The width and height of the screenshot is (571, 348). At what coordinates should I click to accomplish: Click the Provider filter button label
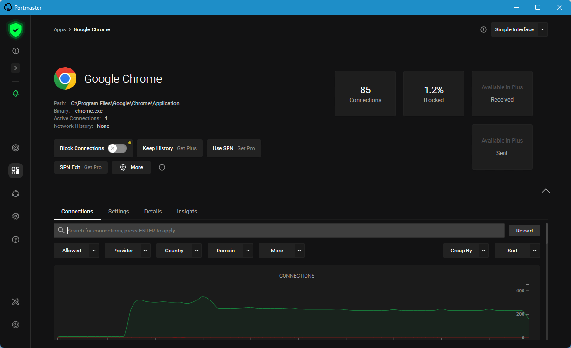[x=123, y=251]
